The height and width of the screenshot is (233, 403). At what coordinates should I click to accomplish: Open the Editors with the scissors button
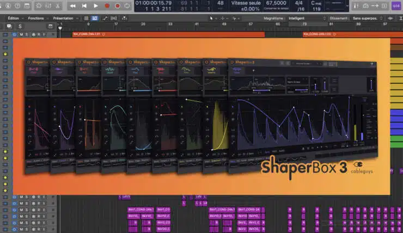click(58, 5)
